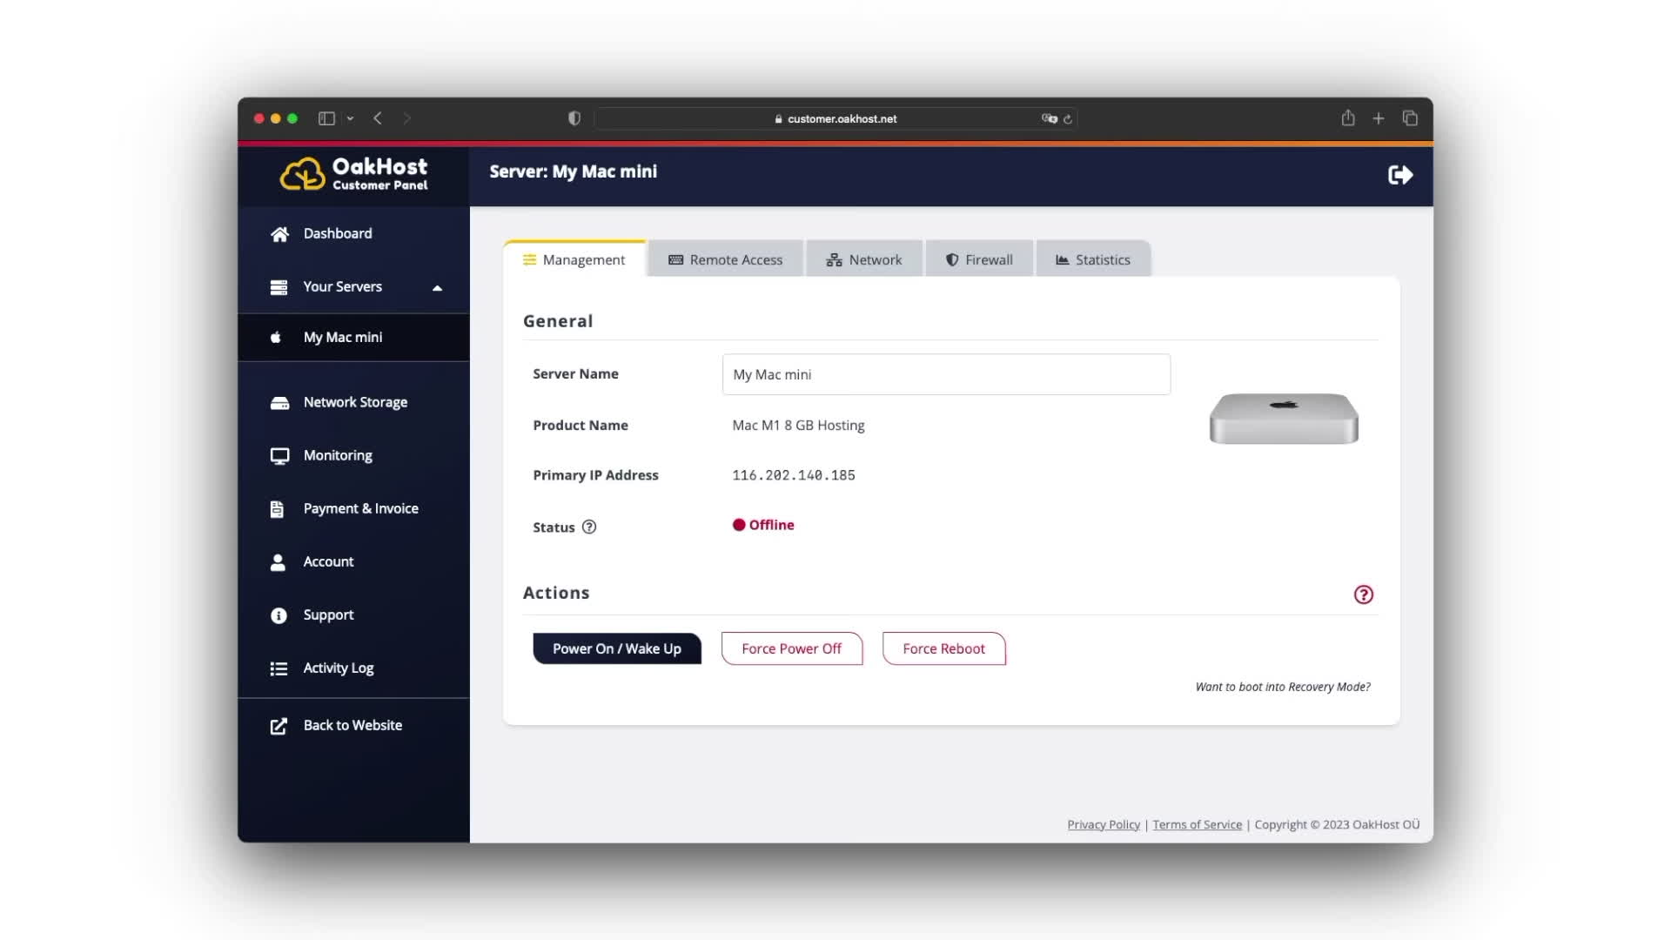The height and width of the screenshot is (940, 1671).
Task: Click the logout icon in header
Action: 1399,175
